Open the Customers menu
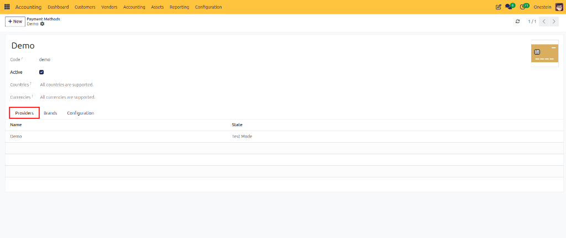 pyautogui.click(x=85, y=7)
